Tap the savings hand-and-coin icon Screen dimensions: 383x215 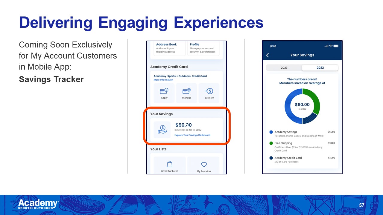162,130
